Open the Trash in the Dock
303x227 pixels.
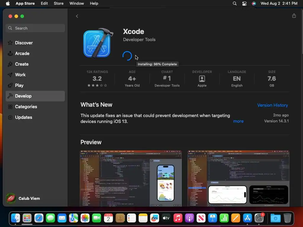(x=287, y=218)
